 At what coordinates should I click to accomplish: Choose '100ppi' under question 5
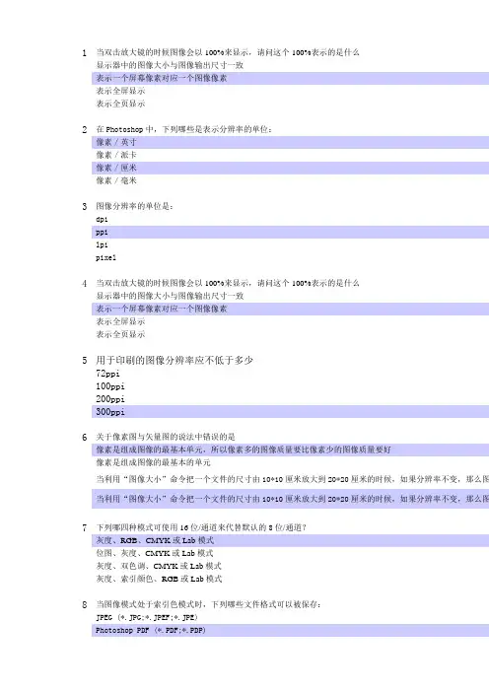tap(110, 386)
